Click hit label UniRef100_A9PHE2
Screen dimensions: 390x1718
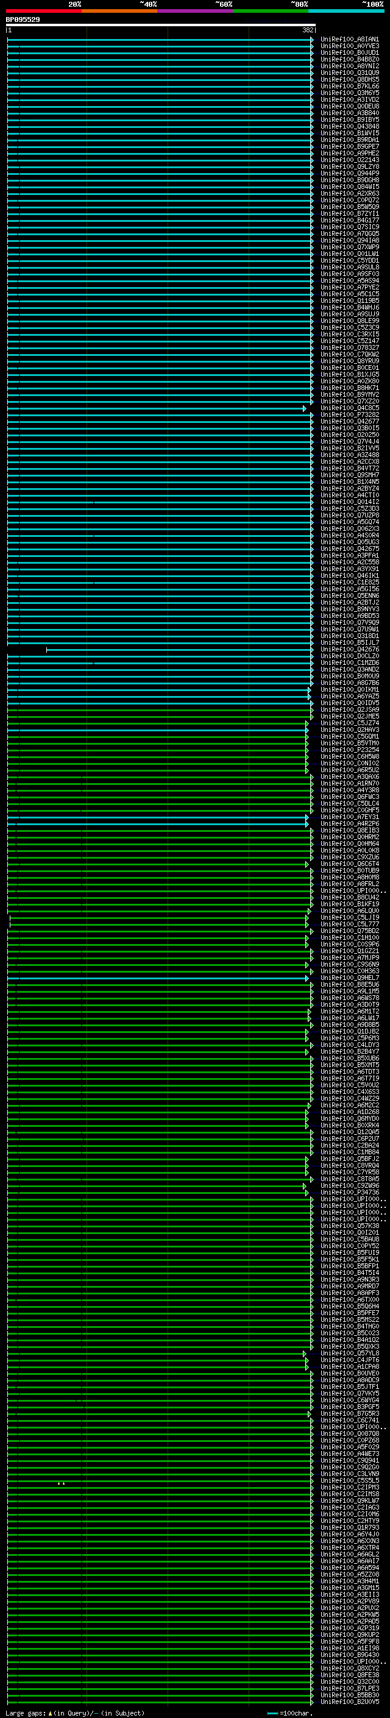[x=349, y=154]
